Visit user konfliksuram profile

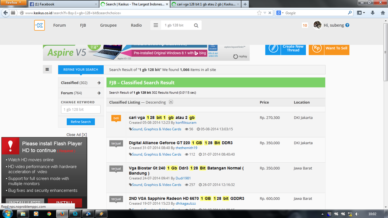tap(186, 123)
